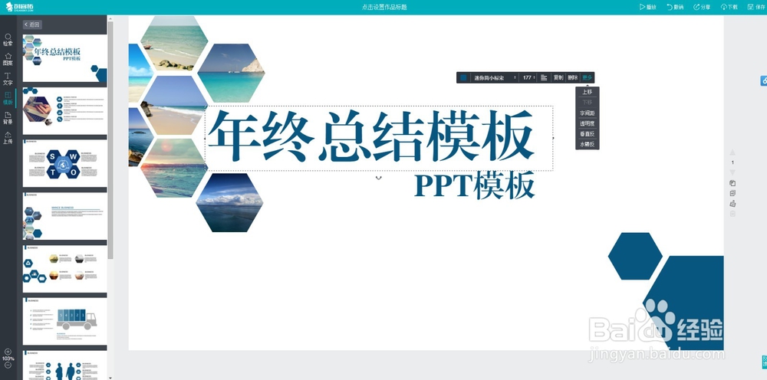Click the zoom out minus icon
Viewport: 767px width, 380px height.
(x=8, y=365)
